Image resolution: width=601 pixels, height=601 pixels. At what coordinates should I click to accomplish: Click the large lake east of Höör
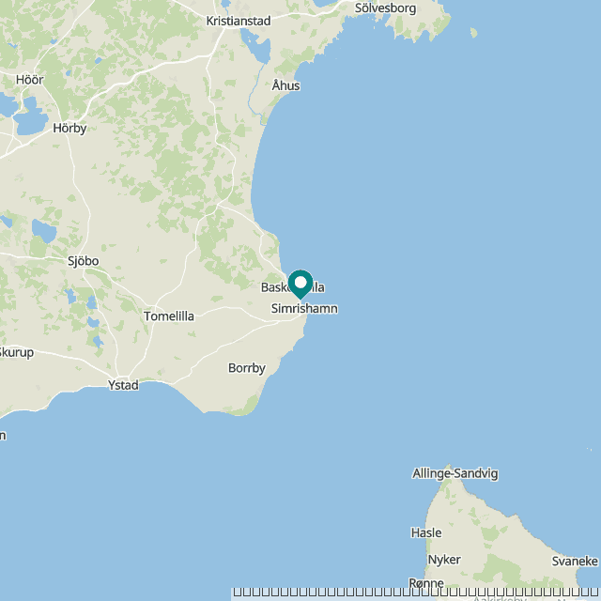point(31,116)
